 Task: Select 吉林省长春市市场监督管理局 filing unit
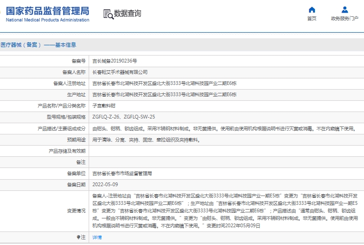tap(122, 174)
